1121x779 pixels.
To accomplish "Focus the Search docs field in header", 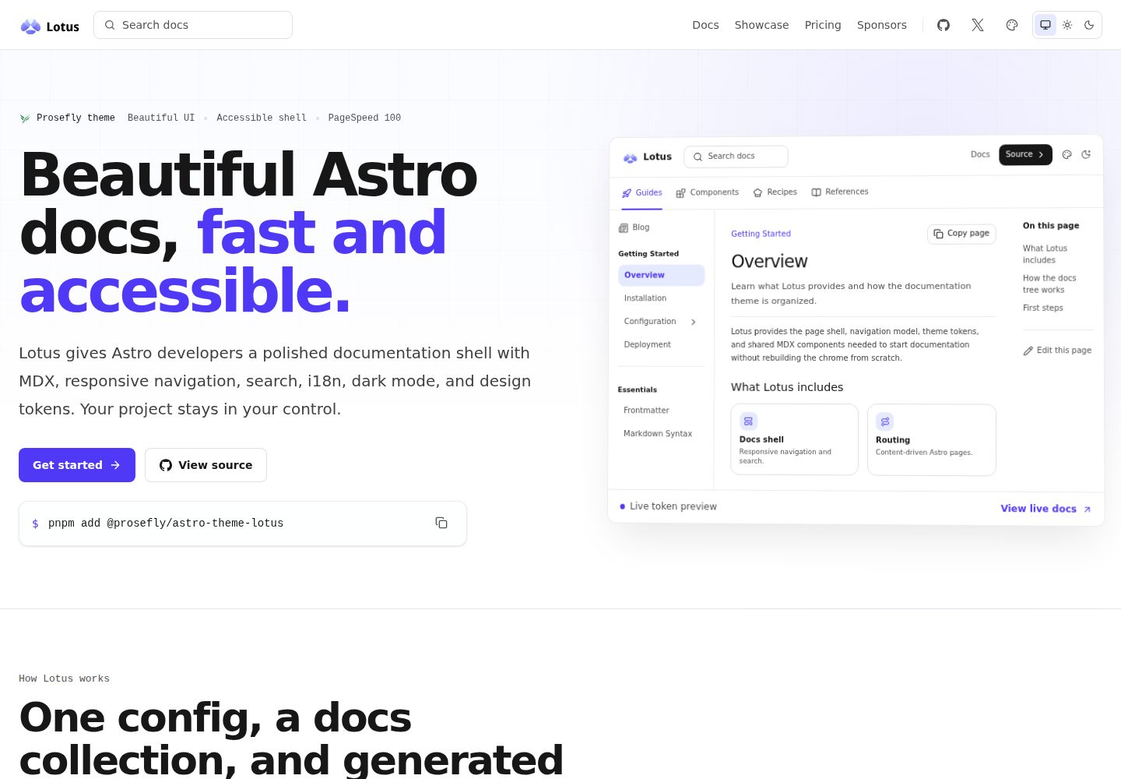I will click(193, 25).
